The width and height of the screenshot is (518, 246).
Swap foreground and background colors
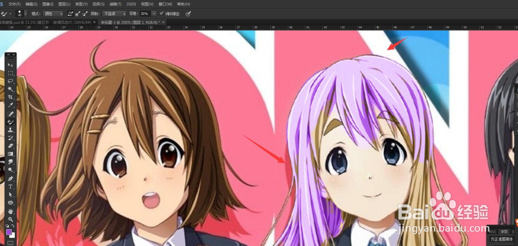[x=13, y=226]
